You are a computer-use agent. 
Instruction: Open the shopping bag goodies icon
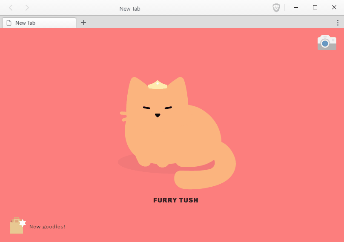(18, 225)
